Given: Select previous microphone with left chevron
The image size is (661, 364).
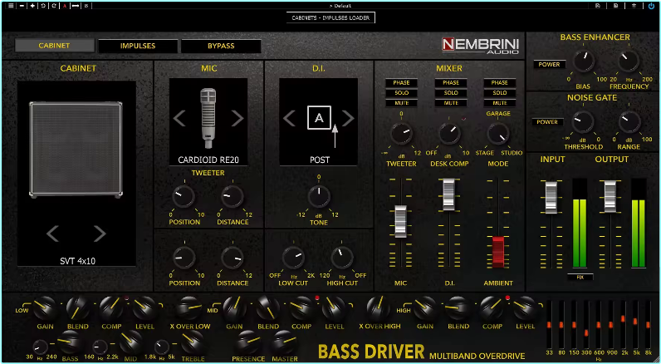Looking at the screenshot, I should click(179, 119).
